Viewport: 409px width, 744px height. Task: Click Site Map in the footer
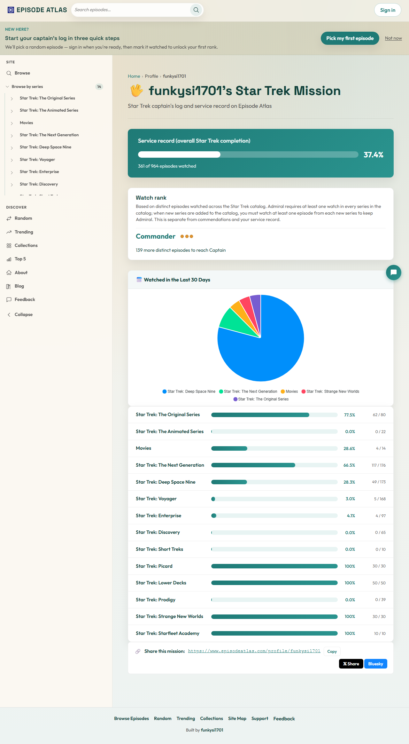237,718
